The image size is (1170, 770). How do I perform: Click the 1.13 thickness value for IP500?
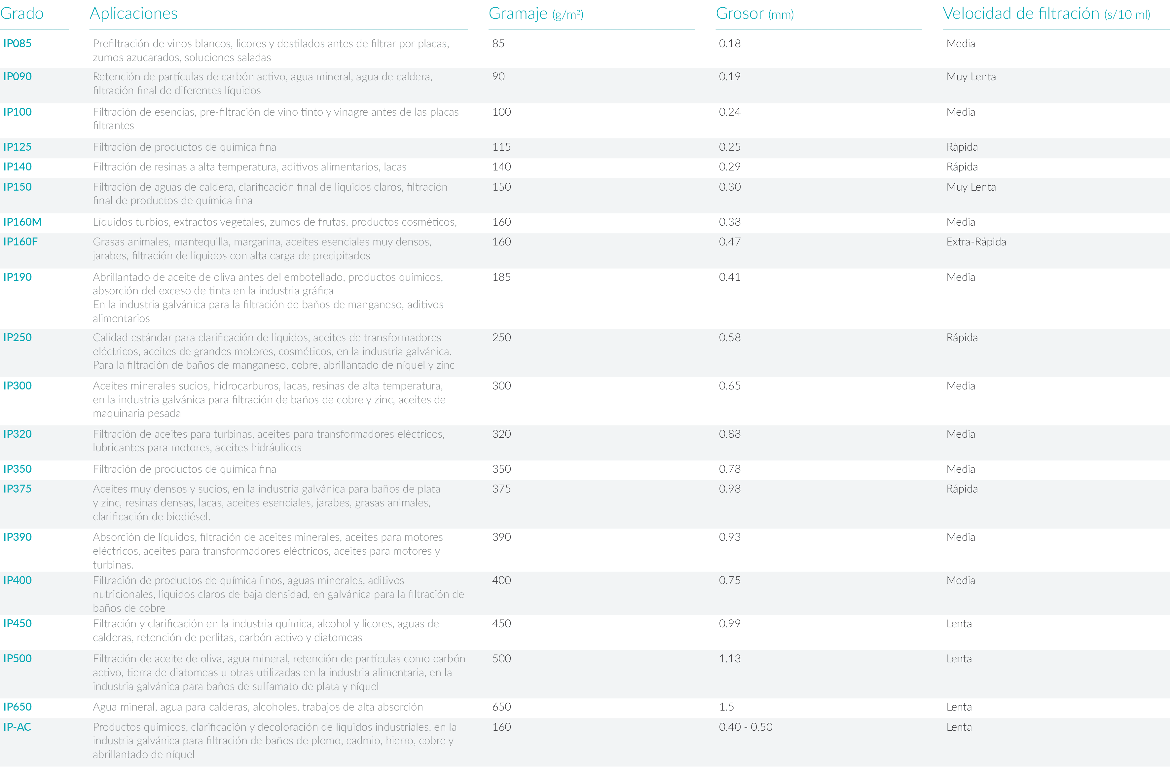730,659
